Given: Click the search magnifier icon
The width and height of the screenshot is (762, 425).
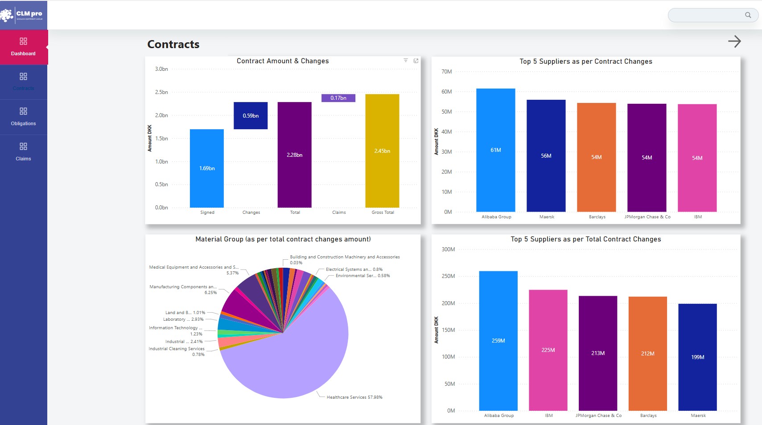Looking at the screenshot, I should (748, 15).
